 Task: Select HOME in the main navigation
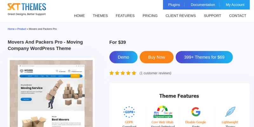(x=79, y=16)
